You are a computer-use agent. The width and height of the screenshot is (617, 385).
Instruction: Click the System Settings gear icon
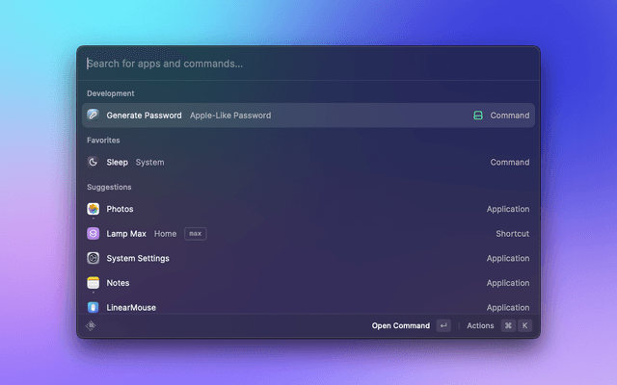(x=93, y=258)
